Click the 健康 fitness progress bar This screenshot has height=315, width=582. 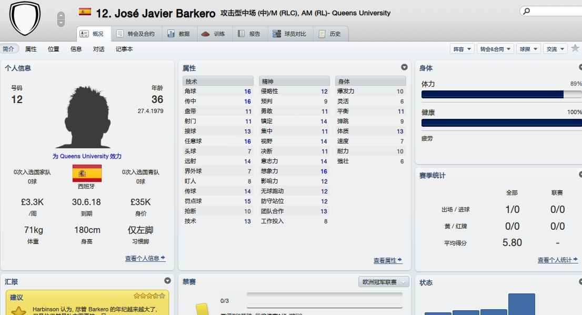tap(501, 123)
